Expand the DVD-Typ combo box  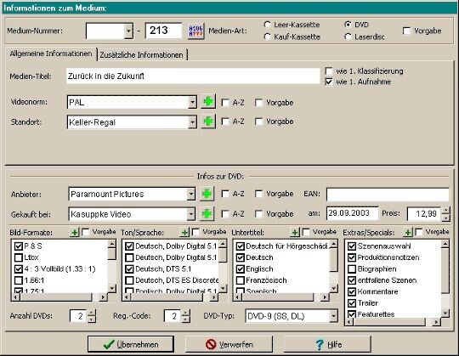click(333, 316)
